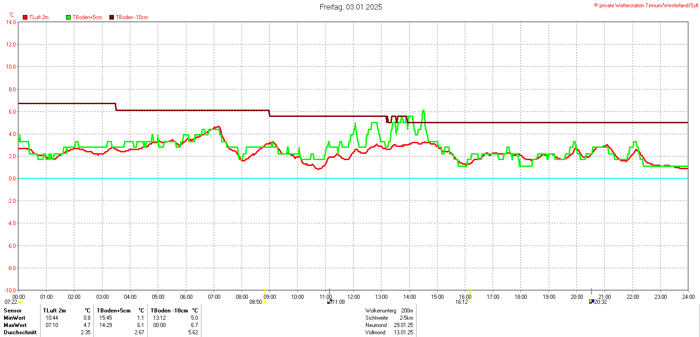Click the dark red TBoden -10cm legend swatch
Screen dimensions: 700x337
(112, 17)
